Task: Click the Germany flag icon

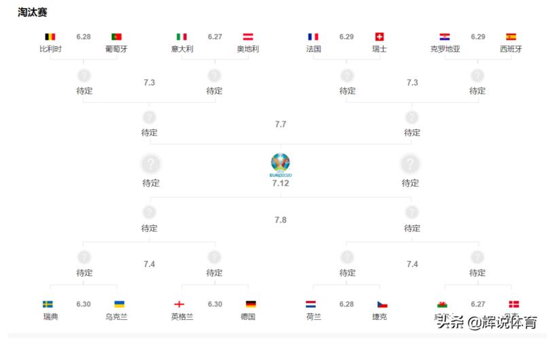Action: pyautogui.click(x=251, y=304)
